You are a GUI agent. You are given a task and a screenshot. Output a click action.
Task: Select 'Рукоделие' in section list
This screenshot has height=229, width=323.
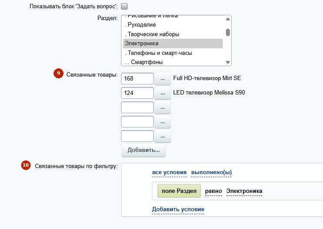pyautogui.click(x=140, y=25)
